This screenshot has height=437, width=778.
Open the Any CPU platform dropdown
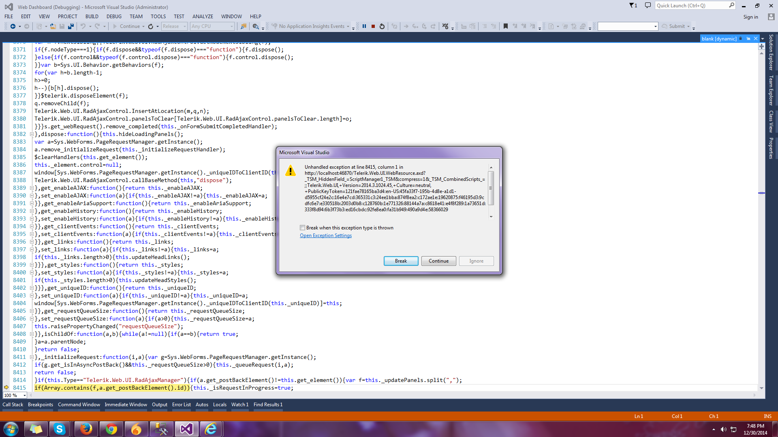pos(213,26)
